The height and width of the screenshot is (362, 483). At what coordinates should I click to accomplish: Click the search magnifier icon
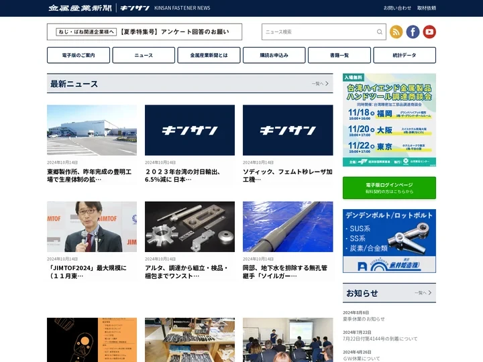pos(380,32)
